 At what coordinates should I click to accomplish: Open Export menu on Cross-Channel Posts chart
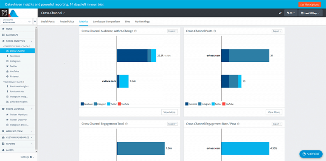tap(277, 31)
